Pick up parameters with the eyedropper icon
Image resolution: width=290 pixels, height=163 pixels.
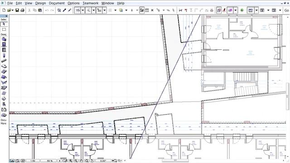(64, 10)
